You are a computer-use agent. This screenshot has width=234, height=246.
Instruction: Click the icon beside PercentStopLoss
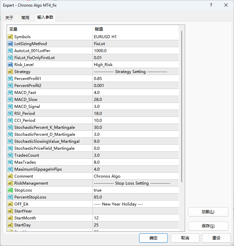pyautogui.click(x=10, y=197)
